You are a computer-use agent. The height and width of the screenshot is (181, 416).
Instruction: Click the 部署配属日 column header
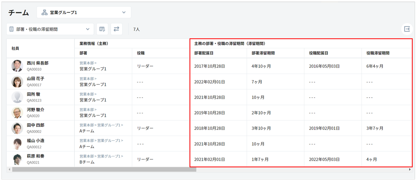tap(204, 53)
